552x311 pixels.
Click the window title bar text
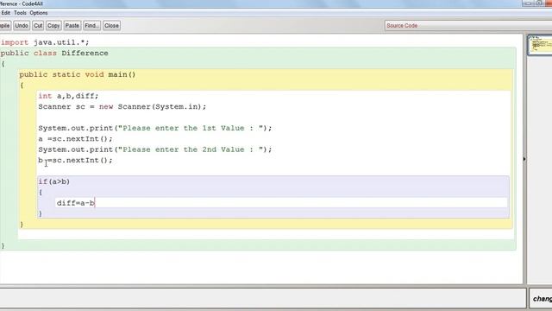(x=22, y=3)
